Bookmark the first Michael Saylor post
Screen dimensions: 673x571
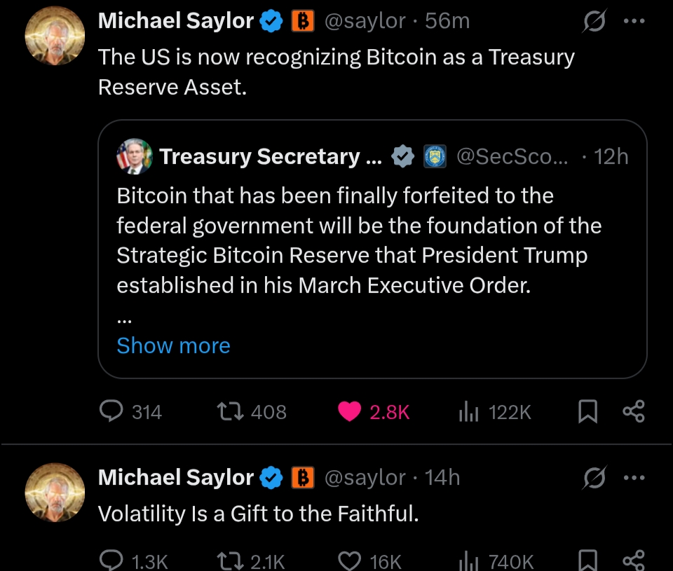(x=587, y=413)
